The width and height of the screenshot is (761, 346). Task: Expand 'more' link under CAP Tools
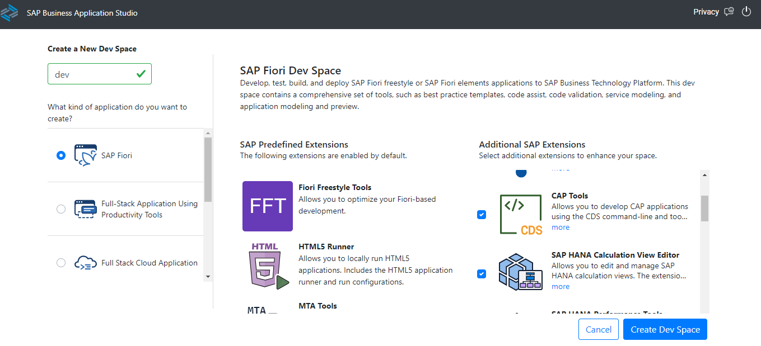(561, 227)
